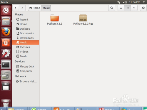Open Videos in the sidebar
This screenshot has width=147, height=110.
(x=26, y=52)
